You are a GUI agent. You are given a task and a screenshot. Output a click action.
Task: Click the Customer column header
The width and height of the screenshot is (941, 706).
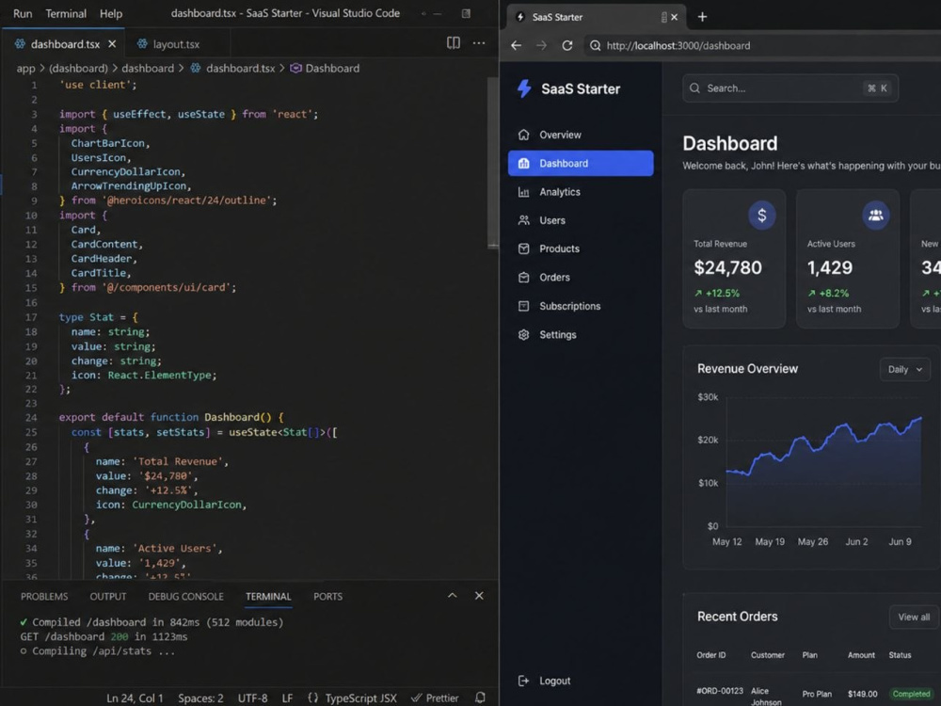coord(768,655)
